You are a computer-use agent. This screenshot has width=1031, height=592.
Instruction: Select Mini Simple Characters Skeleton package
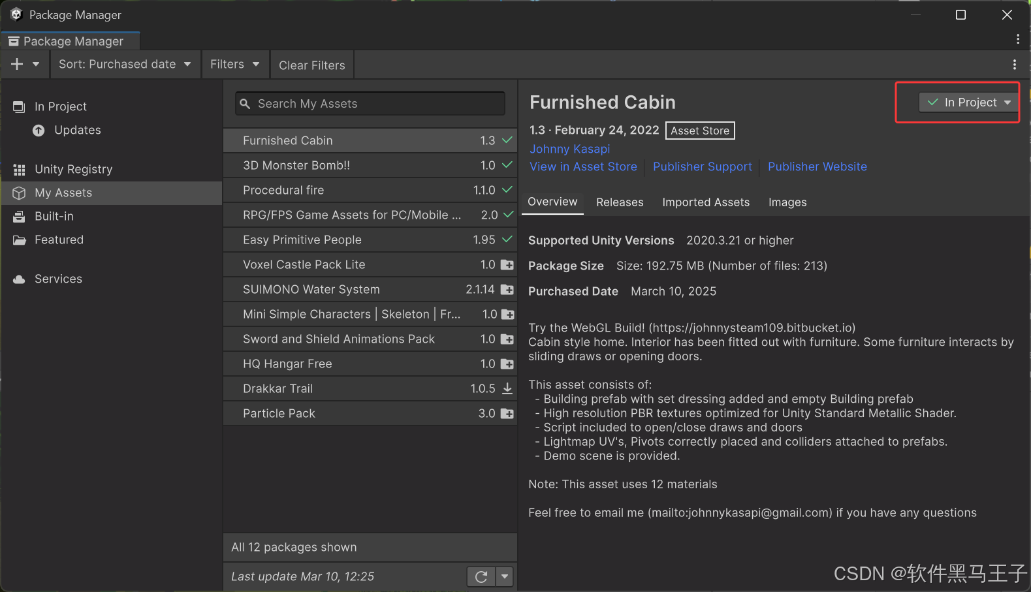pos(370,314)
